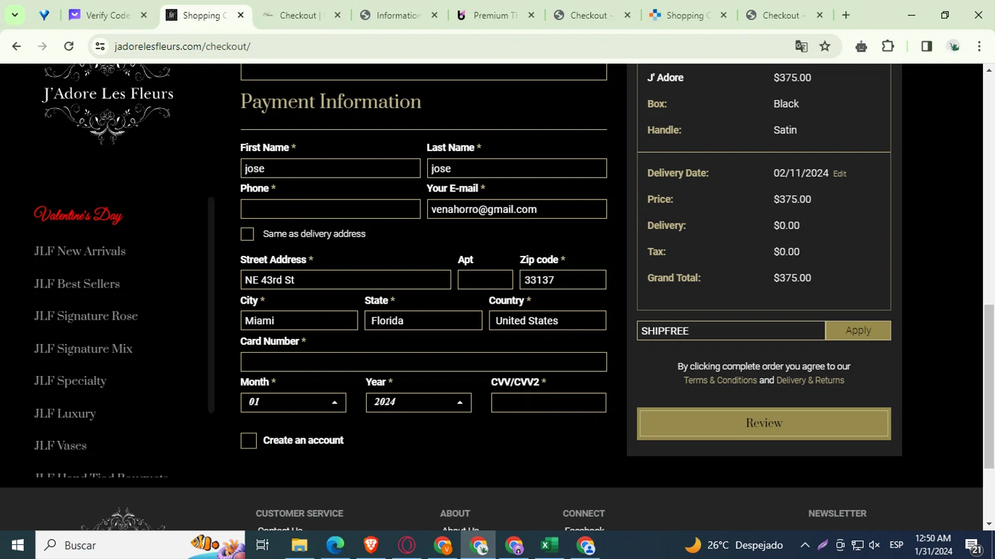Click the Card Number field
995x559 pixels.
pyautogui.click(x=424, y=362)
